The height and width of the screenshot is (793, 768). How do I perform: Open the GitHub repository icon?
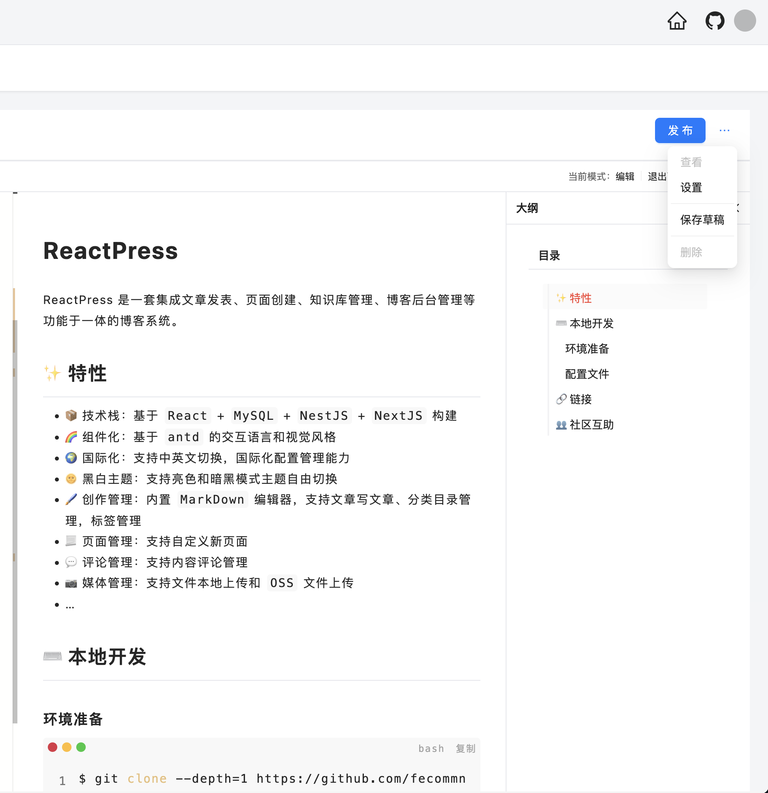[x=715, y=21]
